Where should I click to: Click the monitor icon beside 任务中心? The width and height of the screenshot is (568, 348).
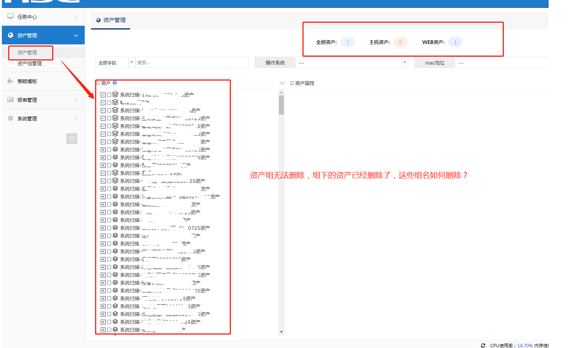click(10, 16)
